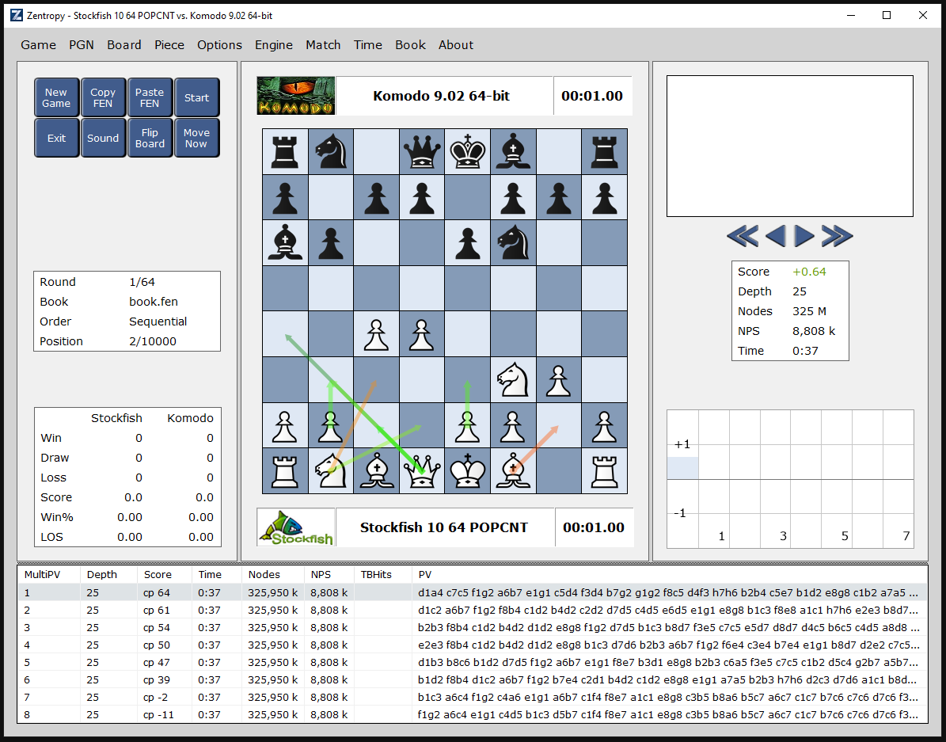Select the black pawn on e6
Image resolution: width=946 pixels, height=742 pixels.
coord(468,242)
